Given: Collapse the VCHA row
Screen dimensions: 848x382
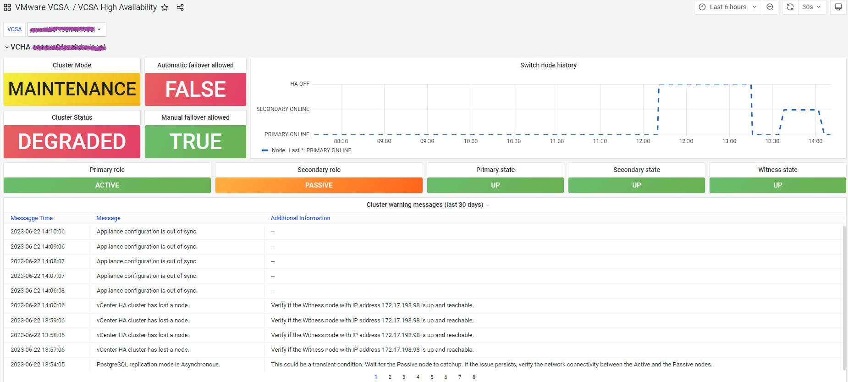Looking at the screenshot, I should 7,47.
